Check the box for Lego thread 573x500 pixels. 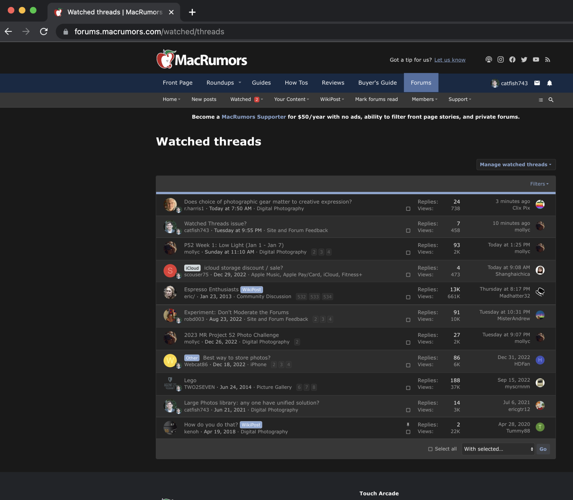pyautogui.click(x=408, y=388)
